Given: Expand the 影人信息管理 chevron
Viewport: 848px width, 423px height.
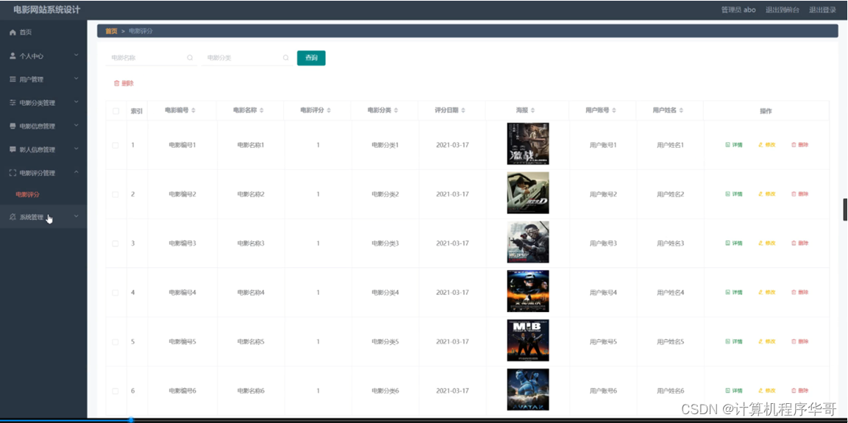Looking at the screenshot, I should coord(76,149).
